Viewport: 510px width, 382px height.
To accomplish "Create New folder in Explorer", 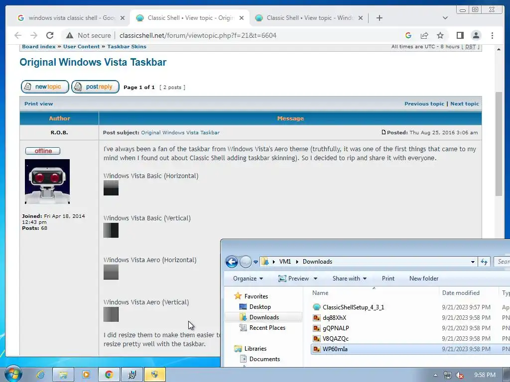I will coord(423,279).
